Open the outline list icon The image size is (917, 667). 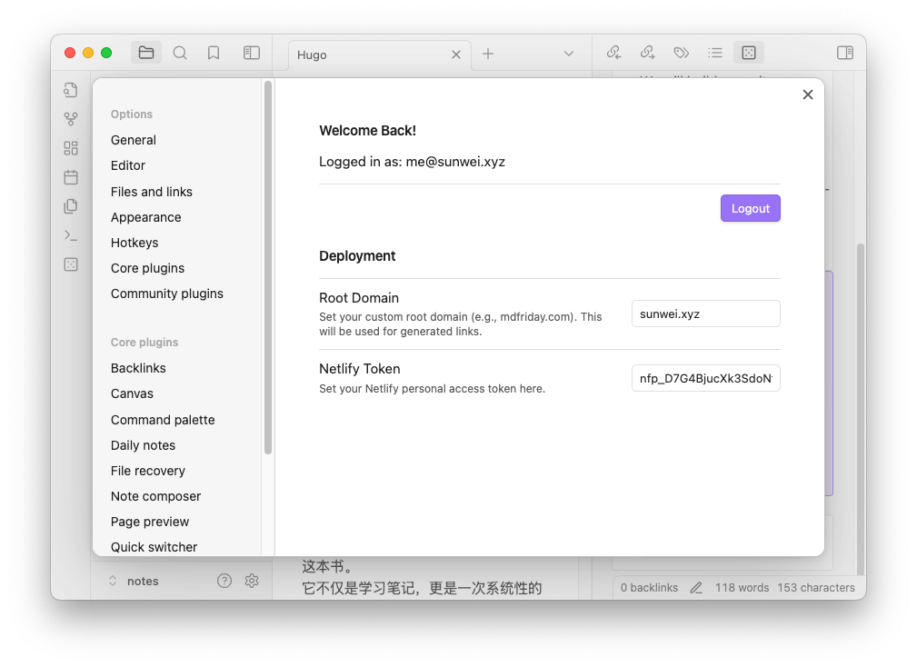click(714, 53)
